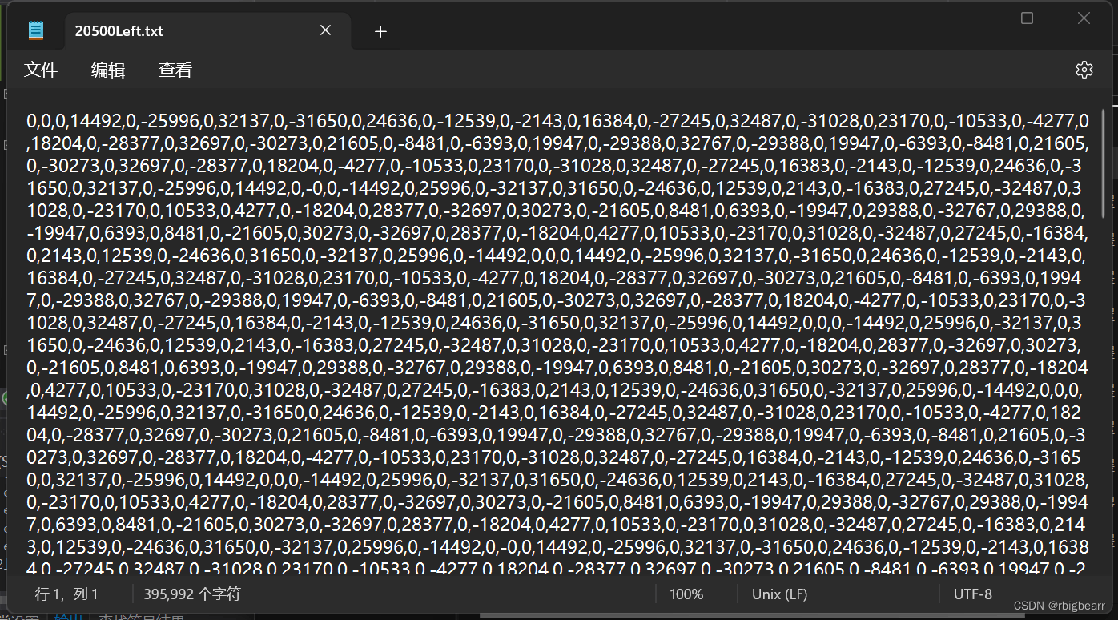Image resolution: width=1118 pixels, height=620 pixels.
Task: Open the 文件 menu
Action: (x=41, y=70)
